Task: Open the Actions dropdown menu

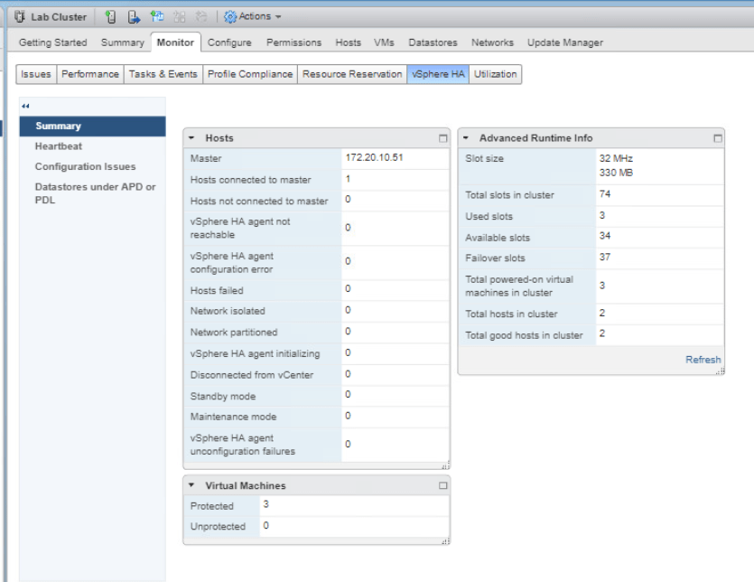Action: [253, 16]
